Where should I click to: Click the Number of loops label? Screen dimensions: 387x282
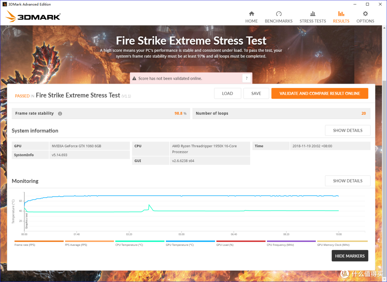click(212, 113)
